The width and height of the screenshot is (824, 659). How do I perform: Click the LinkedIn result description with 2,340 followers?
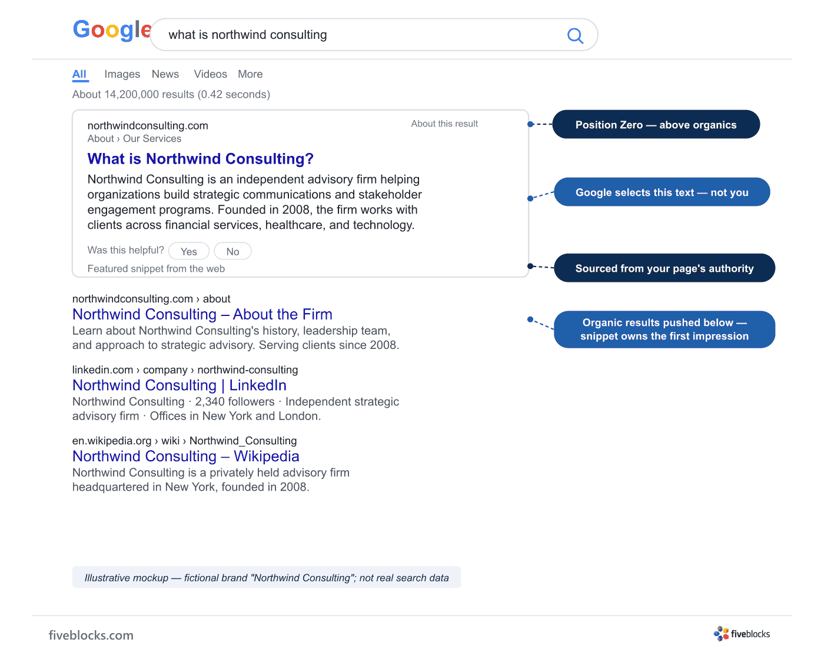pyautogui.click(x=235, y=409)
